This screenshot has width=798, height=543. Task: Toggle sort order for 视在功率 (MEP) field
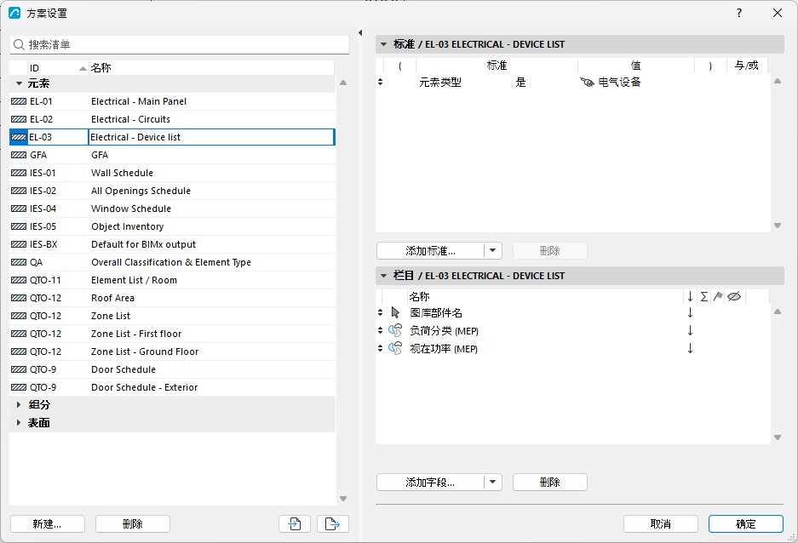(690, 348)
